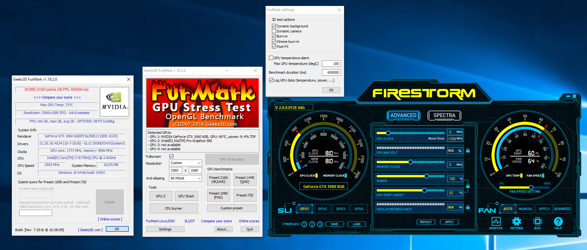Click DEFAULT to reset clock settings
The height and width of the screenshot is (250, 587).
[426, 222]
